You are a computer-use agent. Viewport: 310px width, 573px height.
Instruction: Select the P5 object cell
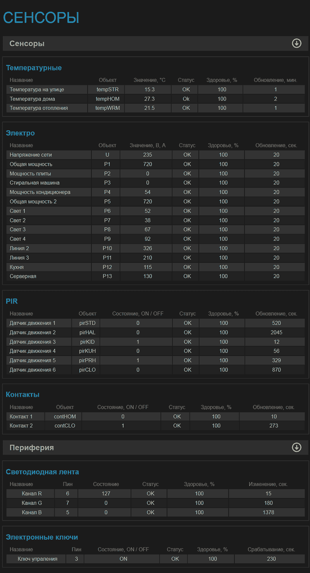[107, 201]
